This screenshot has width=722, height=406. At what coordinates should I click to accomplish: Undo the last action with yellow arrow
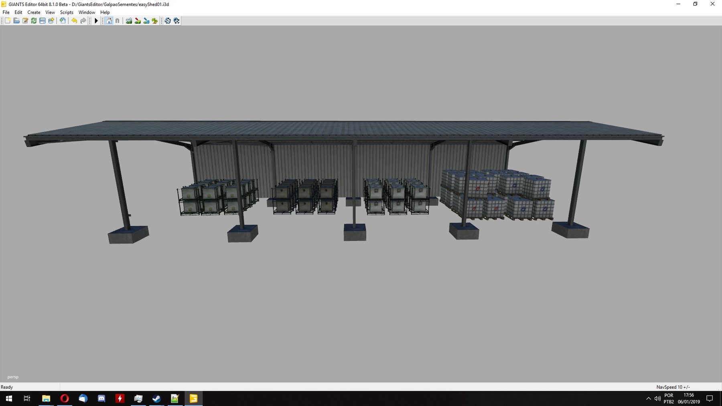(x=74, y=21)
